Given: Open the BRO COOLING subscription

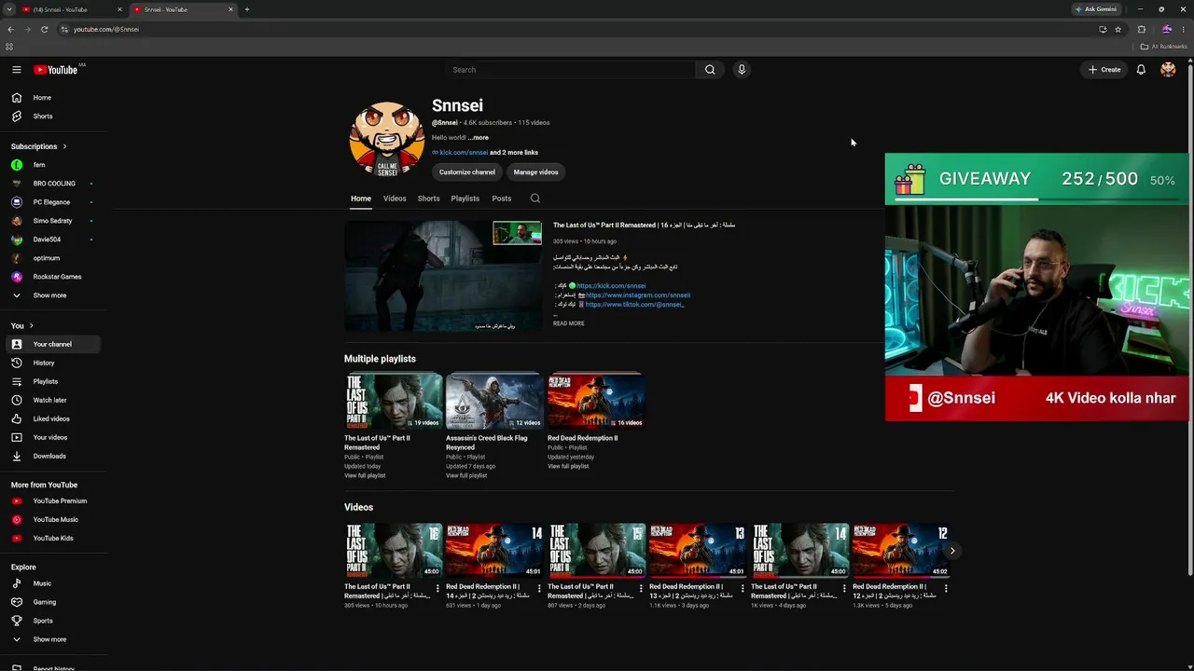Looking at the screenshot, I should pyautogui.click(x=52, y=184).
